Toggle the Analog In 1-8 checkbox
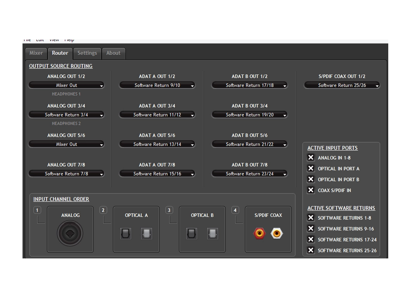 (311, 158)
